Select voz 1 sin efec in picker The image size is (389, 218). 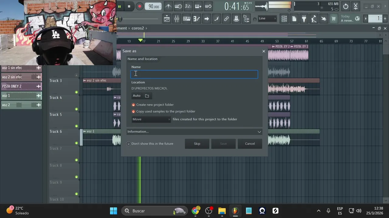point(21,68)
